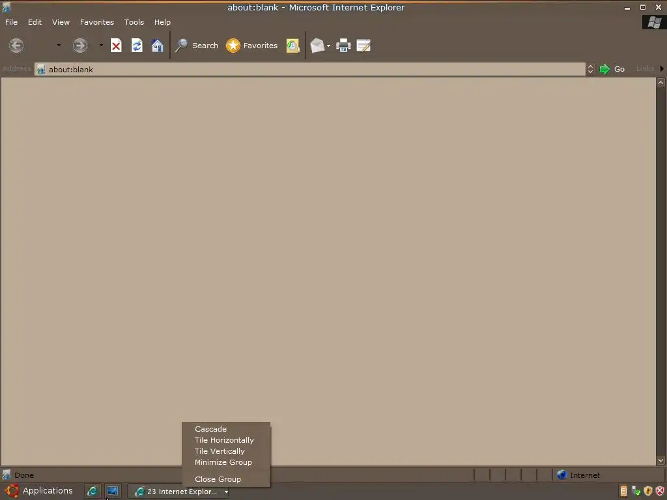Maximize the Internet Explorer window
This screenshot has height=500, width=667.
[643, 7]
